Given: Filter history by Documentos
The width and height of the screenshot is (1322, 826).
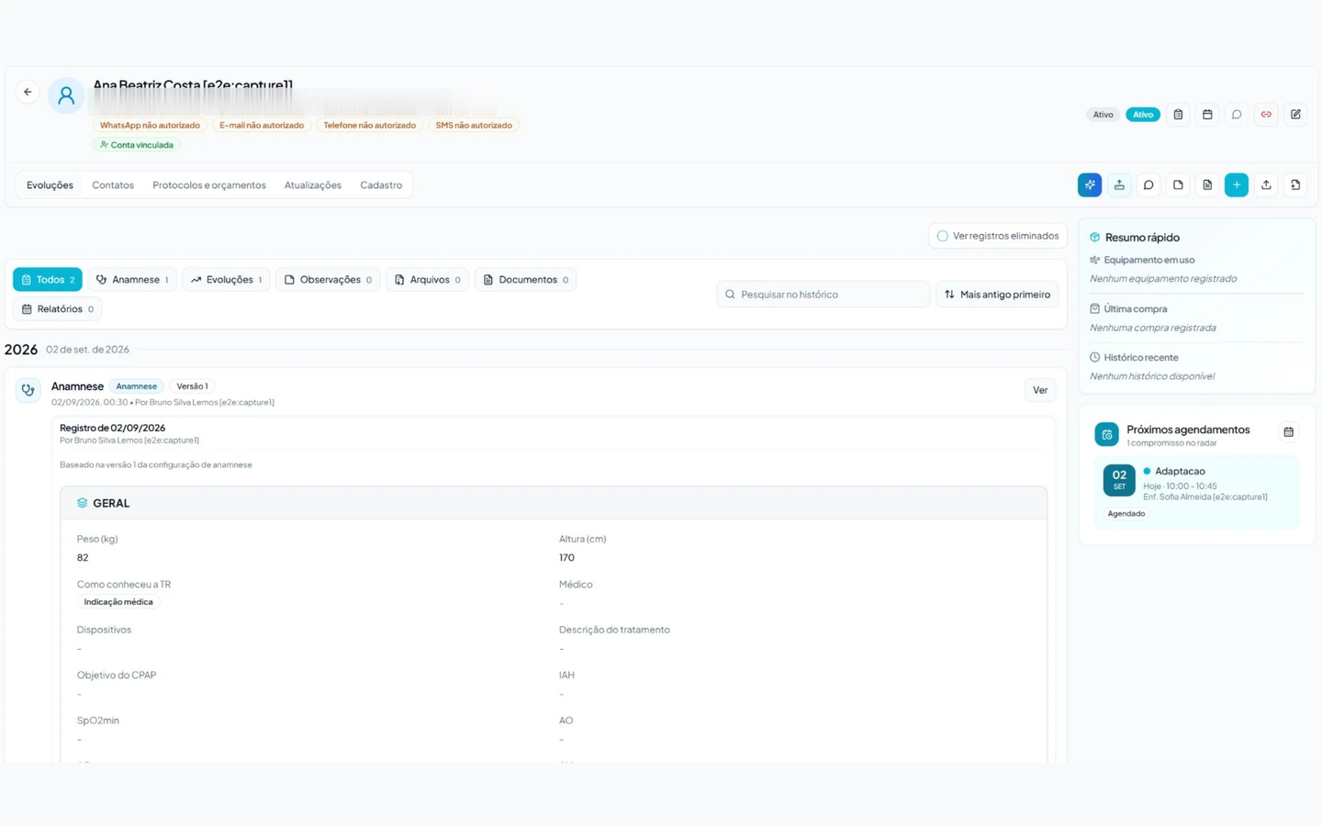Looking at the screenshot, I should [x=525, y=280].
